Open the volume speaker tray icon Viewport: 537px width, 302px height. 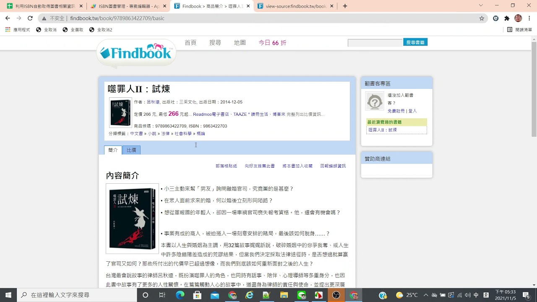point(468,295)
